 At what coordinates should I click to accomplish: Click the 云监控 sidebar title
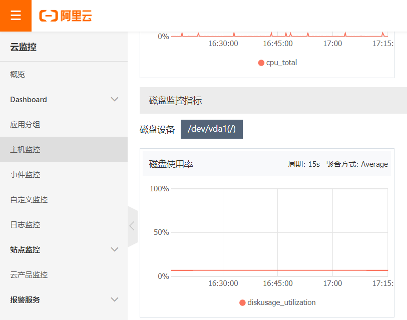point(24,47)
